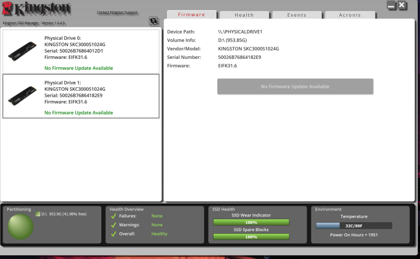Viewport: 420px width, 259px height.
Task: Minimize the Kingston SSD Manager window
Action: tap(391, 6)
